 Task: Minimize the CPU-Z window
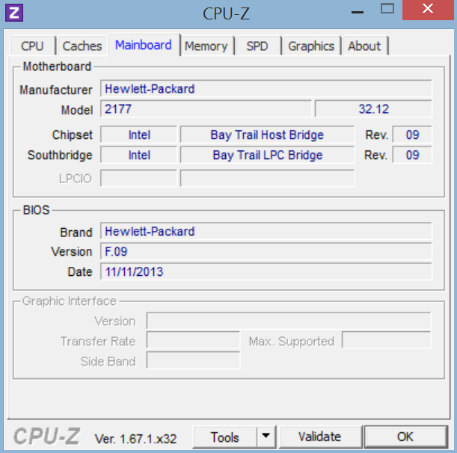[358, 10]
